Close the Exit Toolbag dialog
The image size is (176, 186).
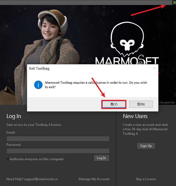(154, 68)
